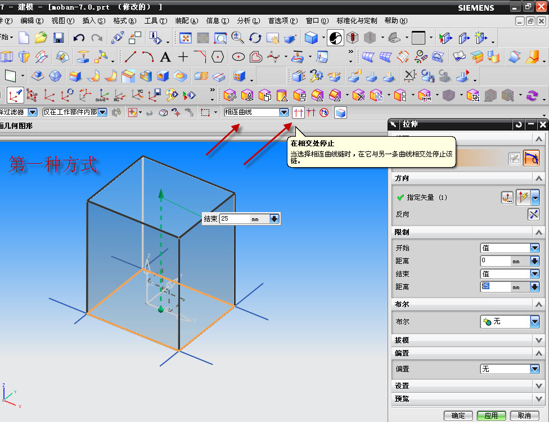The image size is (549, 422).
Task: Open the 开始 limit type dropdown
Action: click(534, 248)
